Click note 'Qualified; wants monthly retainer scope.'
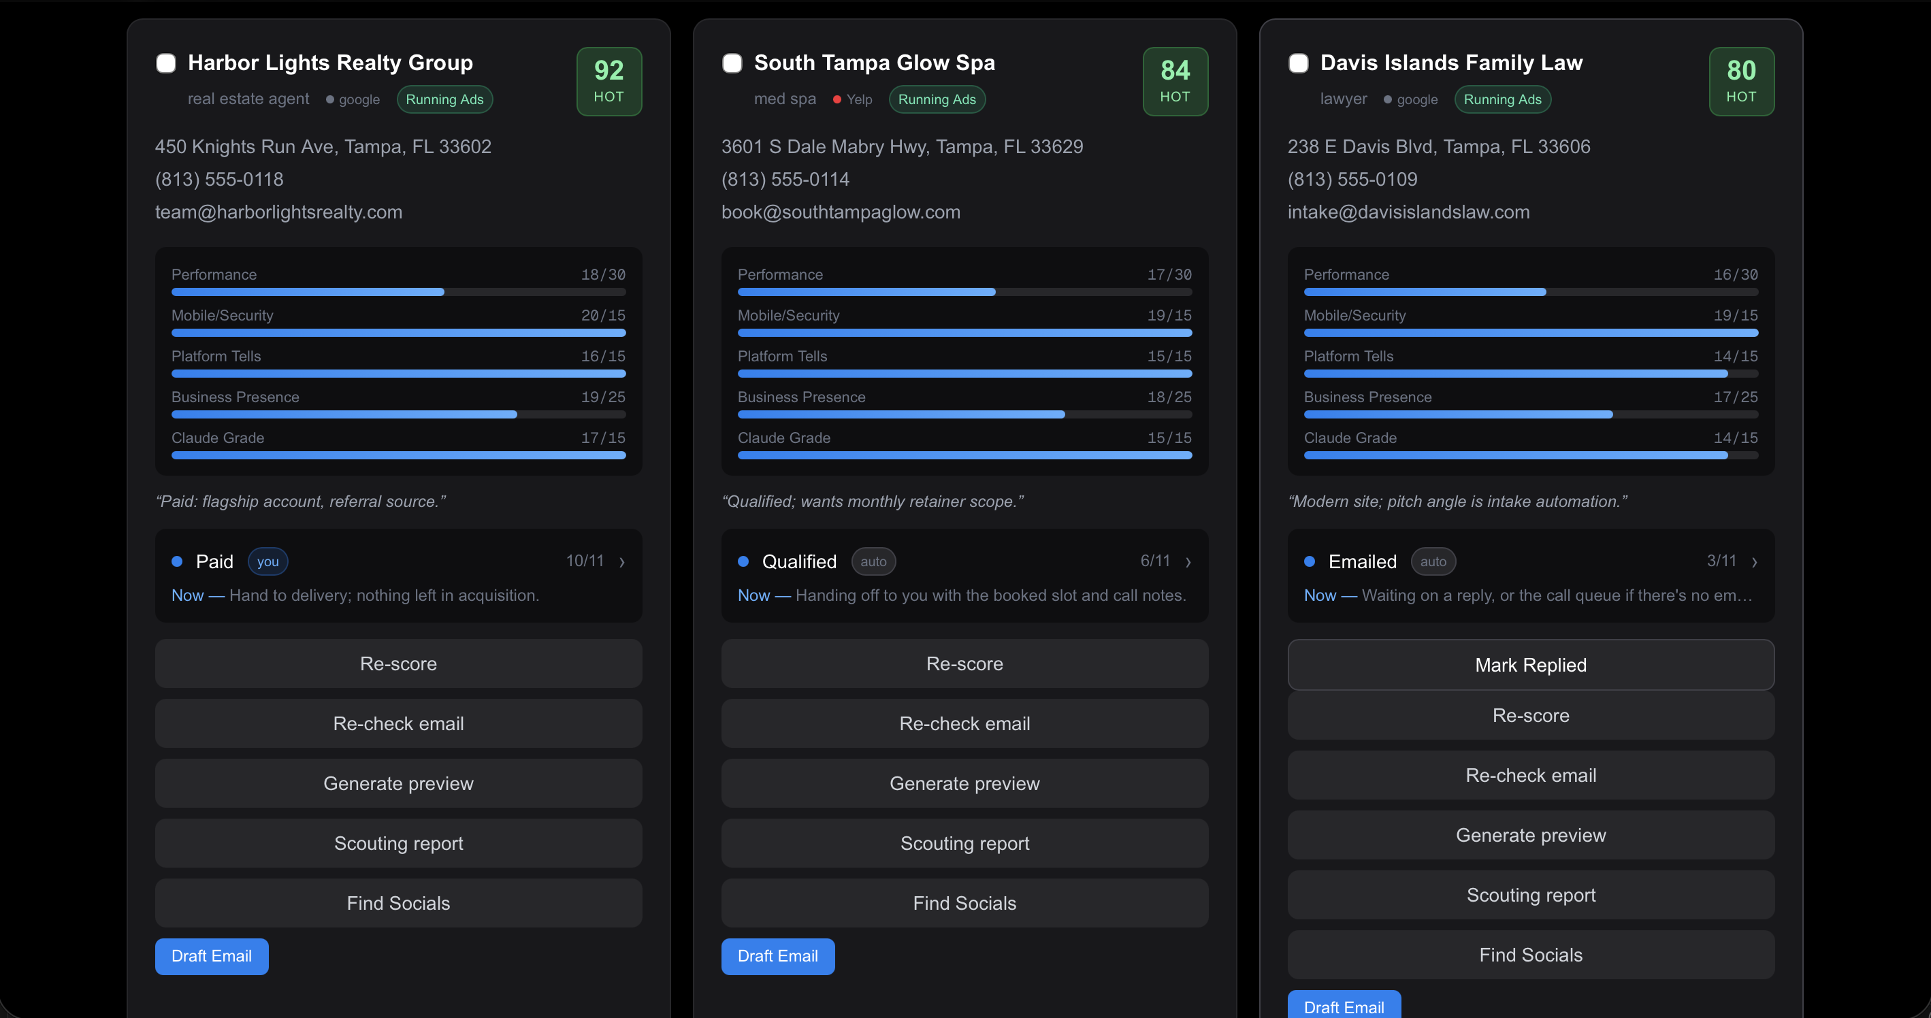Viewport: 1931px width, 1018px height. pos(873,502)
